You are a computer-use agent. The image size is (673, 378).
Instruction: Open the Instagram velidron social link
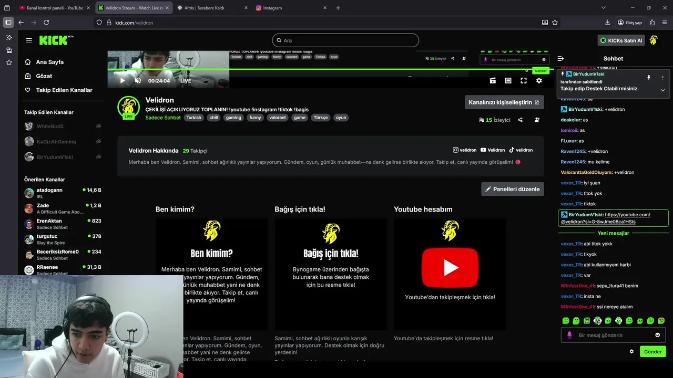[x=465, y=150]
